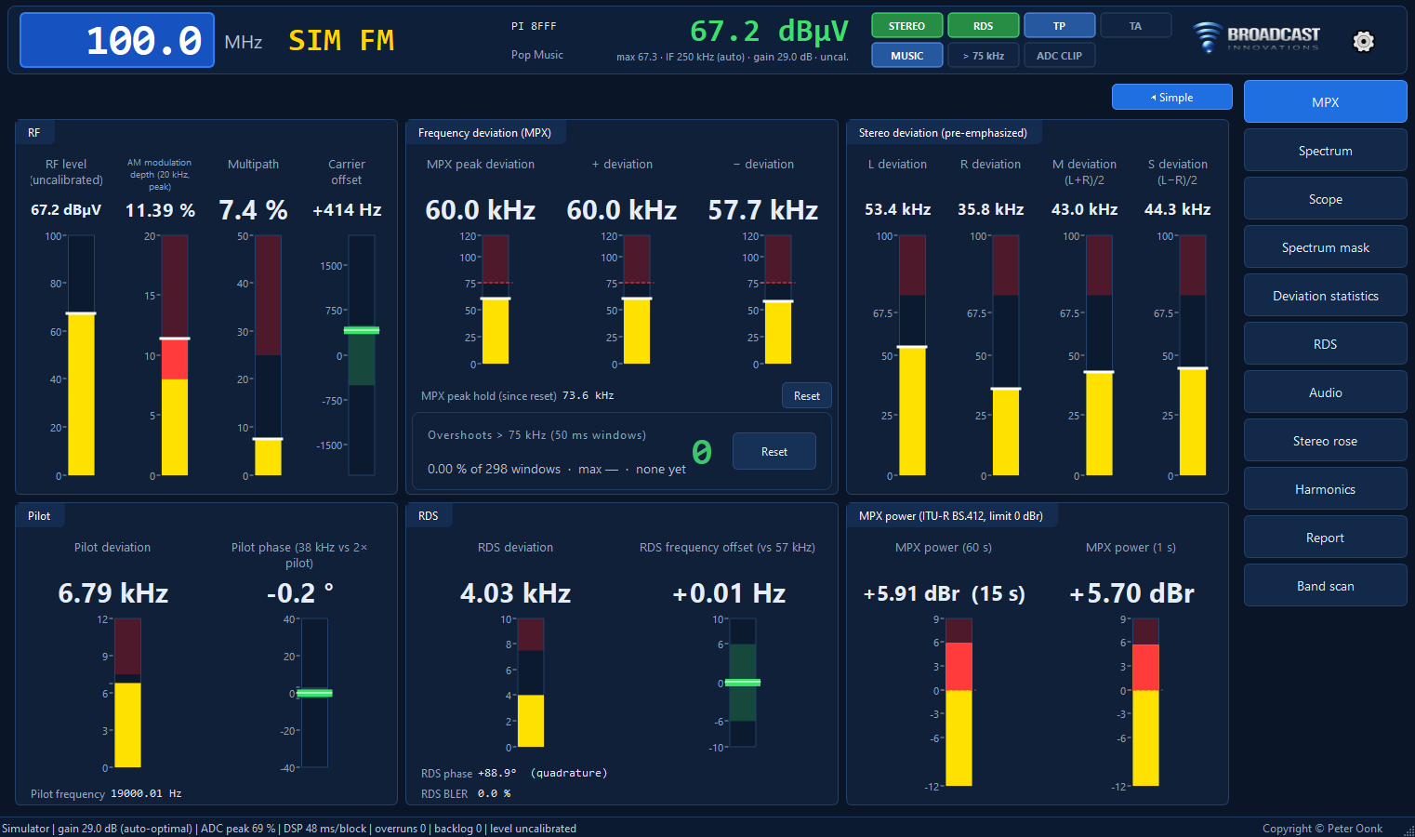
Task: Click the MPX power +5.70 dBr value
Action: 1131,593
